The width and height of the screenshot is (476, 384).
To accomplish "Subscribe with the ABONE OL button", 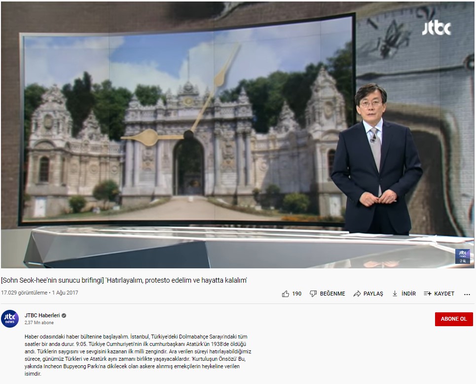I will (x=453, y=319).
